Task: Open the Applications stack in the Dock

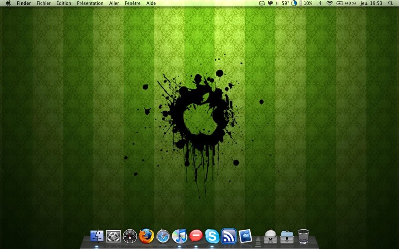Action: pos(270,236)
